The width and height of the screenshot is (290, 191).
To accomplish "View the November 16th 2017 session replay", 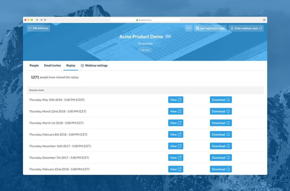I will click(175, 146).
